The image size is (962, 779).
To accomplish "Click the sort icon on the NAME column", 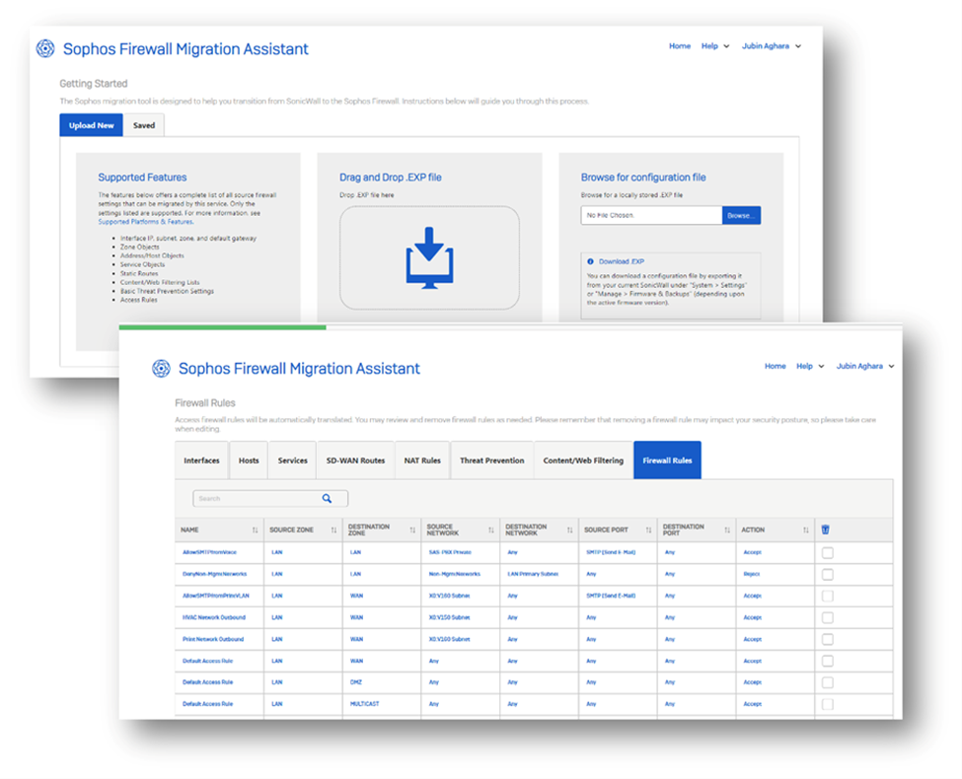I will 253,530.
